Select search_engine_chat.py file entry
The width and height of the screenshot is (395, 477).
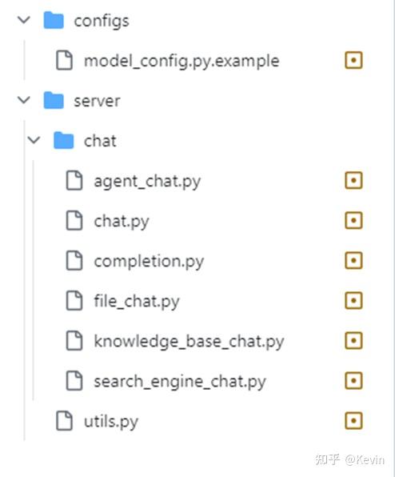click(x=180, y=382)
